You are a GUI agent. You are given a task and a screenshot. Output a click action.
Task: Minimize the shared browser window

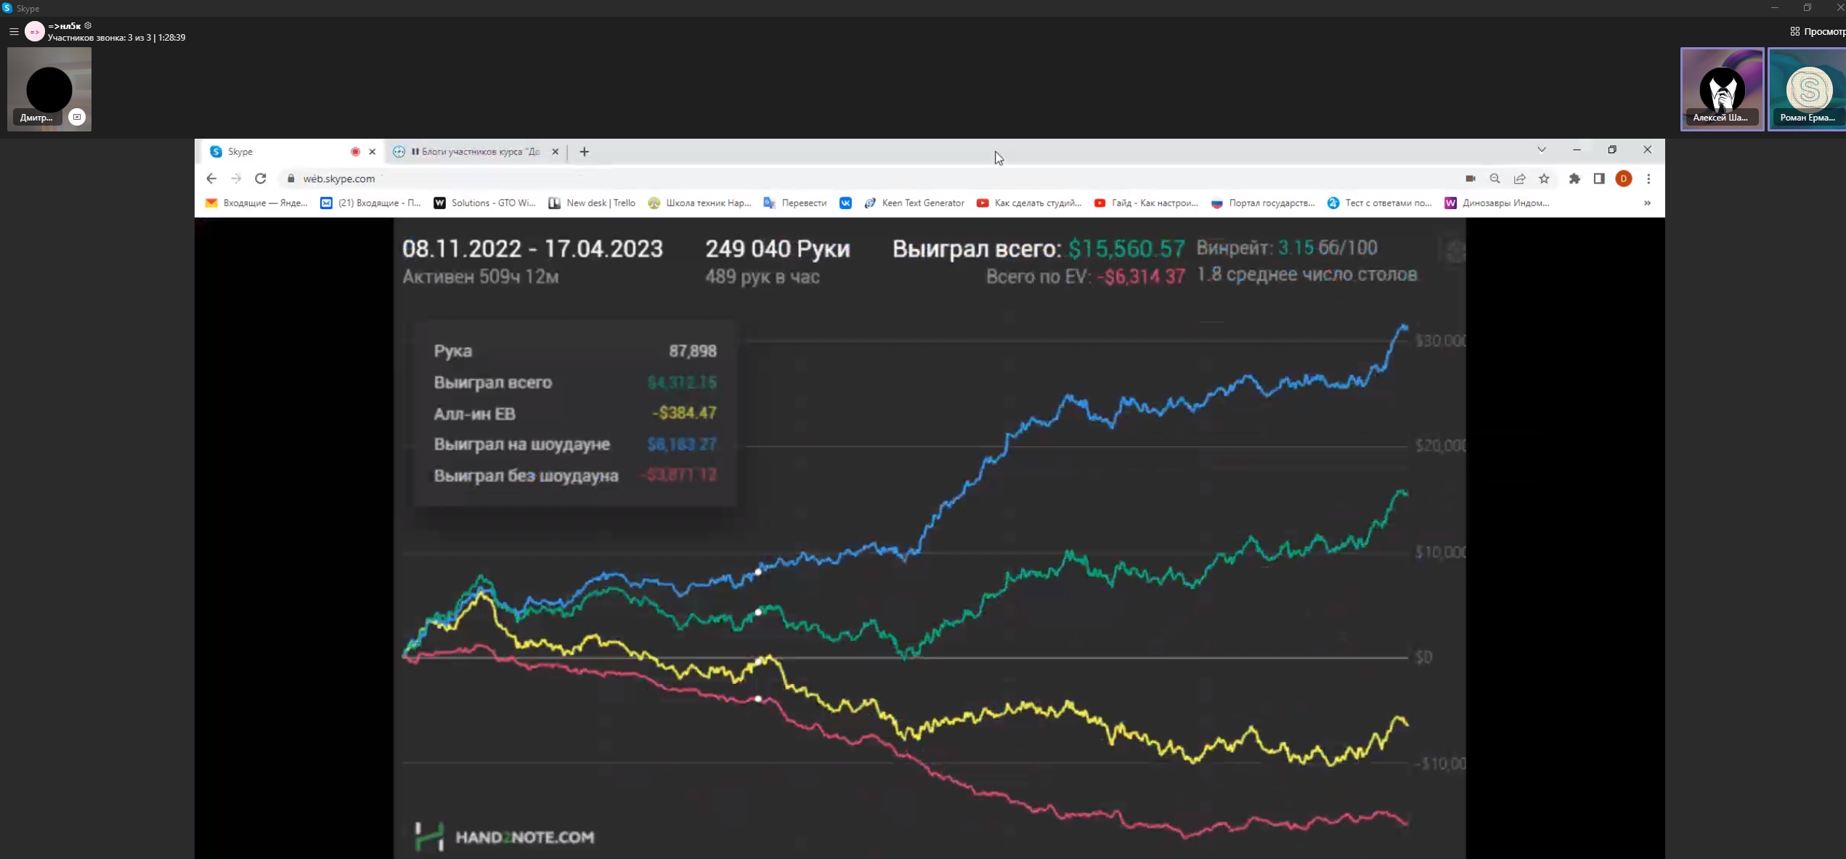click(x=1577, y=150)
